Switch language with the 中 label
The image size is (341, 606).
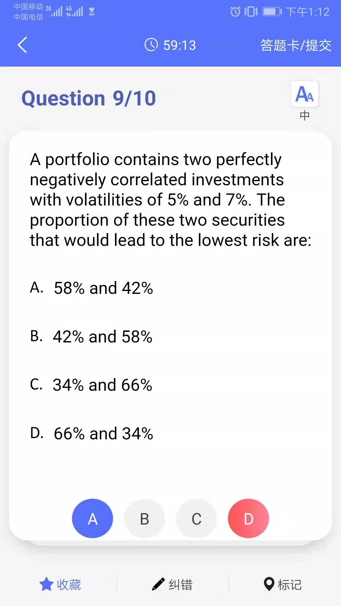[x=305, y=116]
